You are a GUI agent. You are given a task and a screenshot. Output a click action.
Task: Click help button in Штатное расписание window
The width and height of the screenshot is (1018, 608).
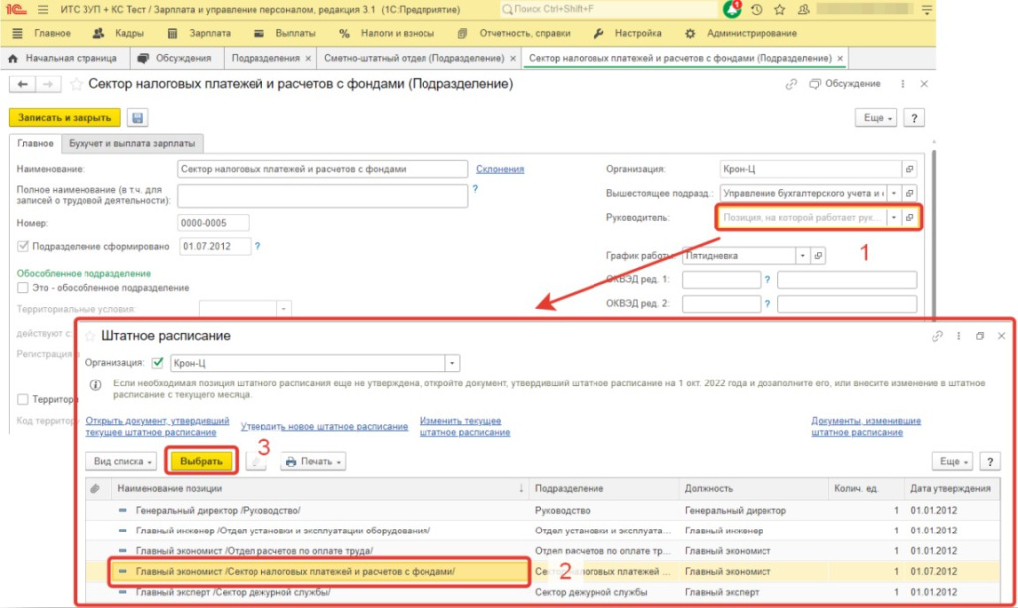(990, 461)
